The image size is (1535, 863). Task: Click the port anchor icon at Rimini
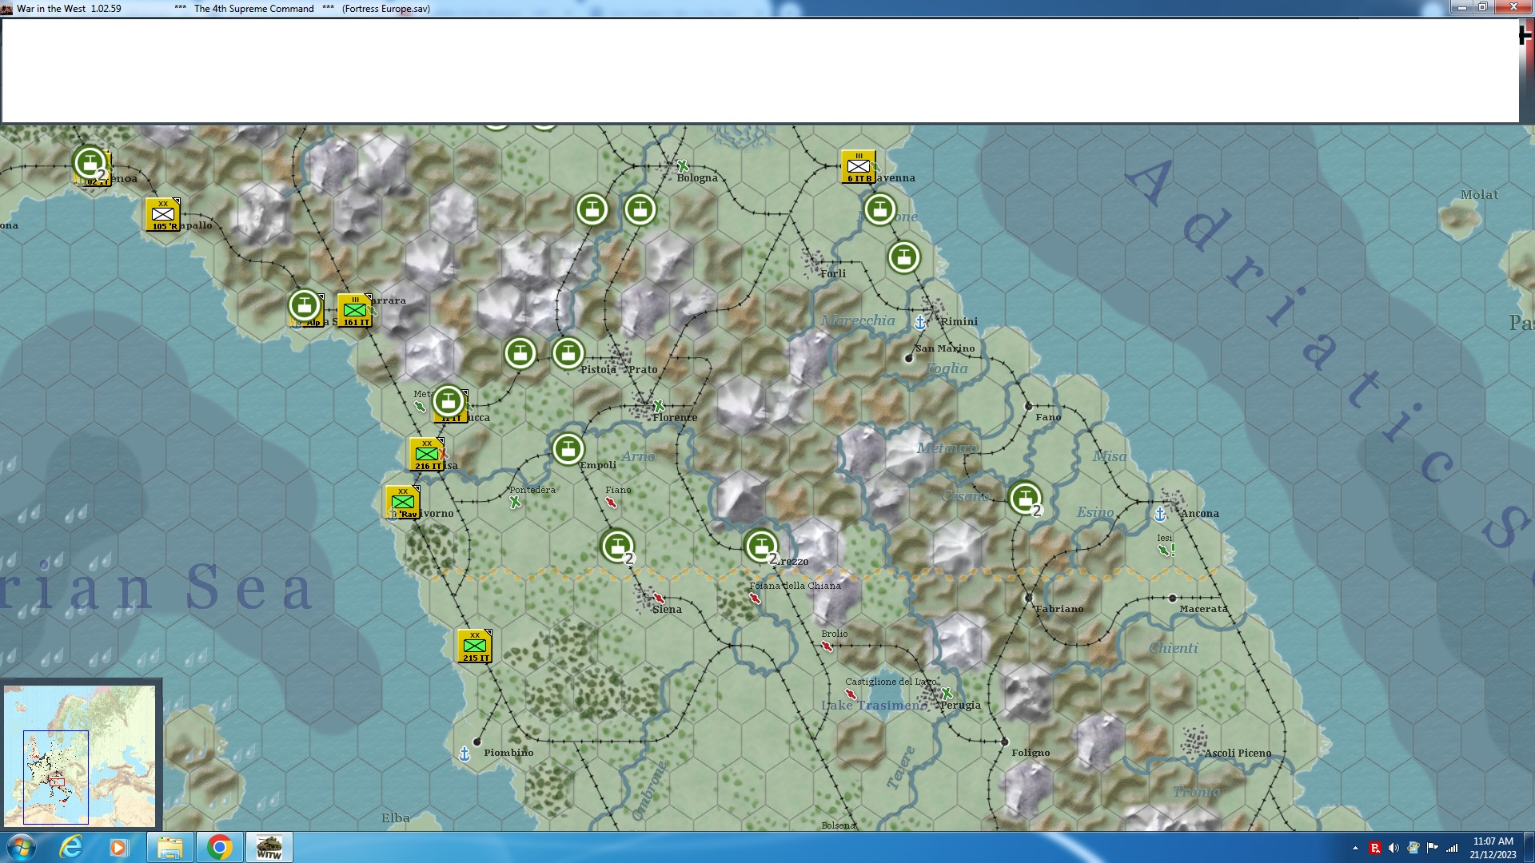tap(920, 322)
